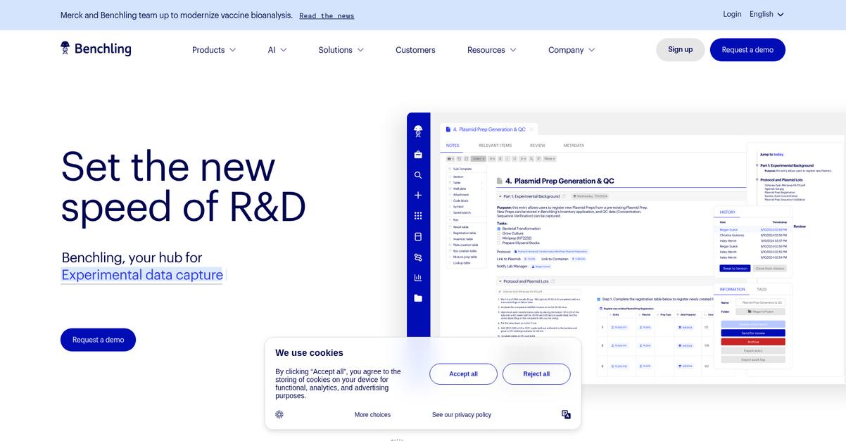Click Read the news link
This screenshot has width=846, height=441.
(x=327, y=15)
